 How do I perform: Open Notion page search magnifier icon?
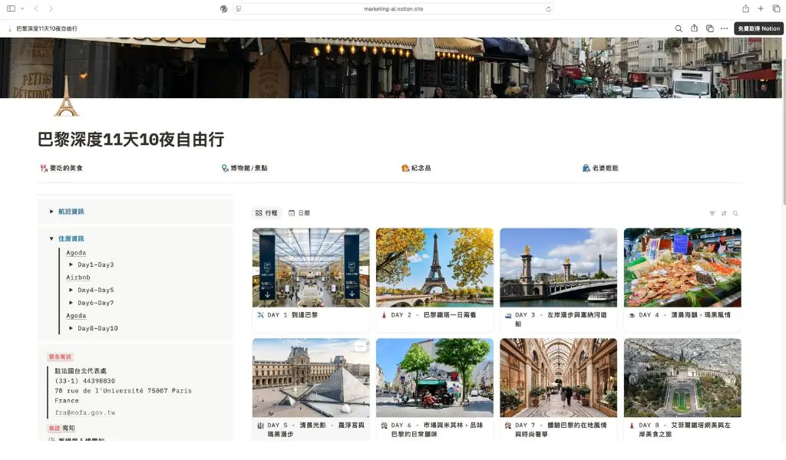(x=679, y=28)
